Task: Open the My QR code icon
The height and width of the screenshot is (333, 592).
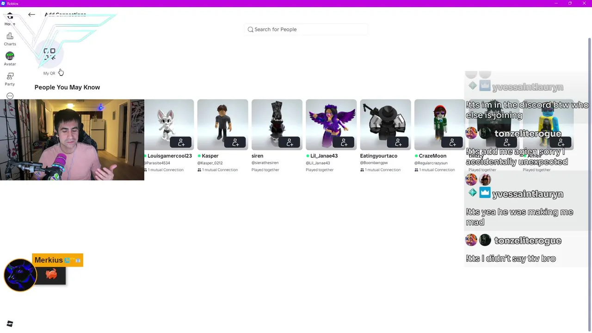Action: click(49, 55)
